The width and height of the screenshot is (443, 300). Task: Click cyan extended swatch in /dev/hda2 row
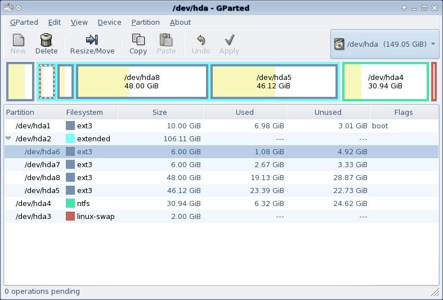pyautogui.click(x=70, y=138)
